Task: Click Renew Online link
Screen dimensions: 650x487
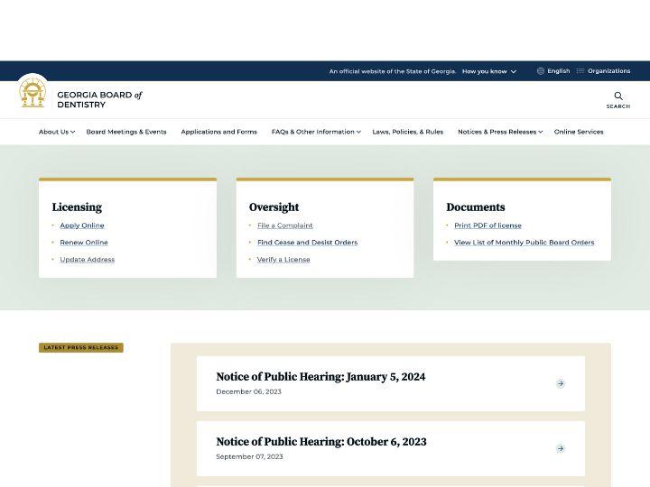Action: (x=84, y=243)
